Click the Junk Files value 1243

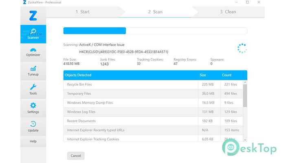pyautogui.click(x=104, y=64)
